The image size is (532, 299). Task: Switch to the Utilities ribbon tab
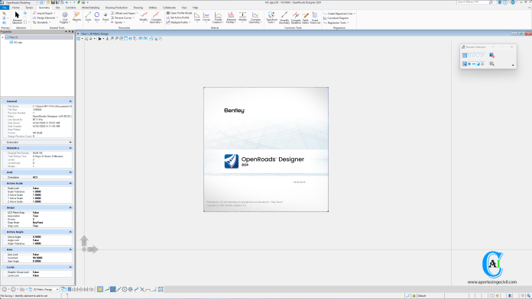coord(153,8)
